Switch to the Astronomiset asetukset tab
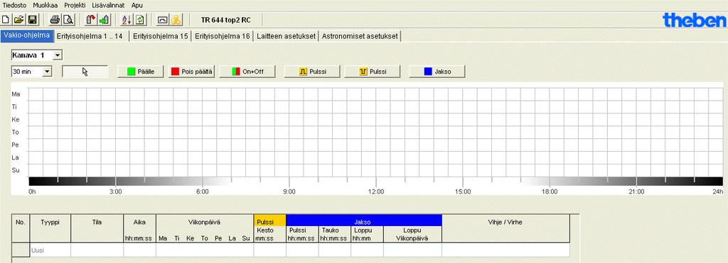Screen dimensions: 728x263 coord(360,37)
